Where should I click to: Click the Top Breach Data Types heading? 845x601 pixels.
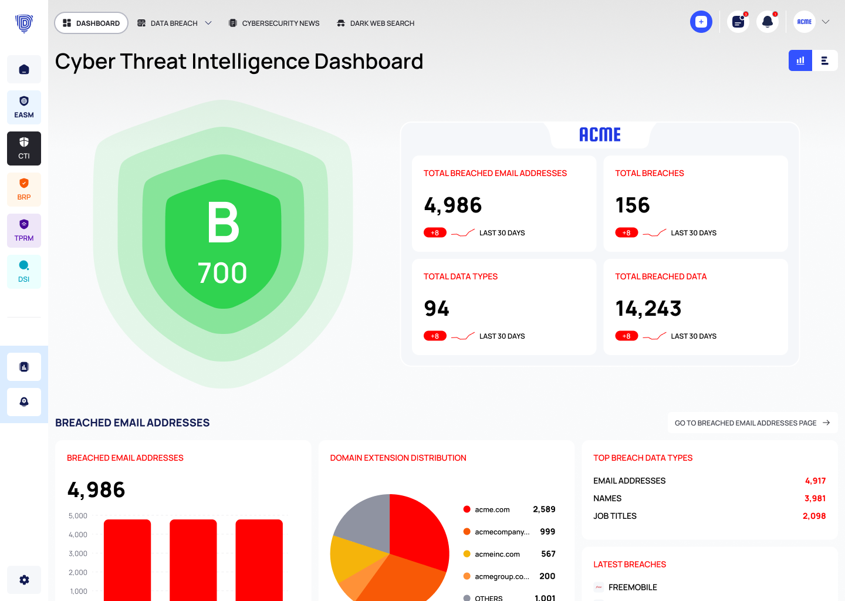click(x=643, y=458)
